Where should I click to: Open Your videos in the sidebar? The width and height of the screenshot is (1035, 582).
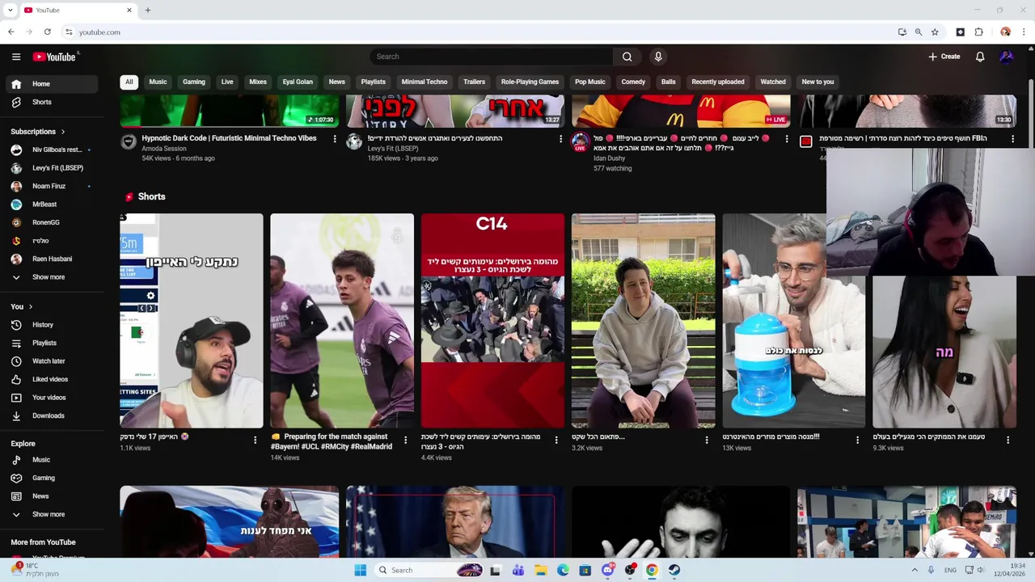[x=52, y=398]
